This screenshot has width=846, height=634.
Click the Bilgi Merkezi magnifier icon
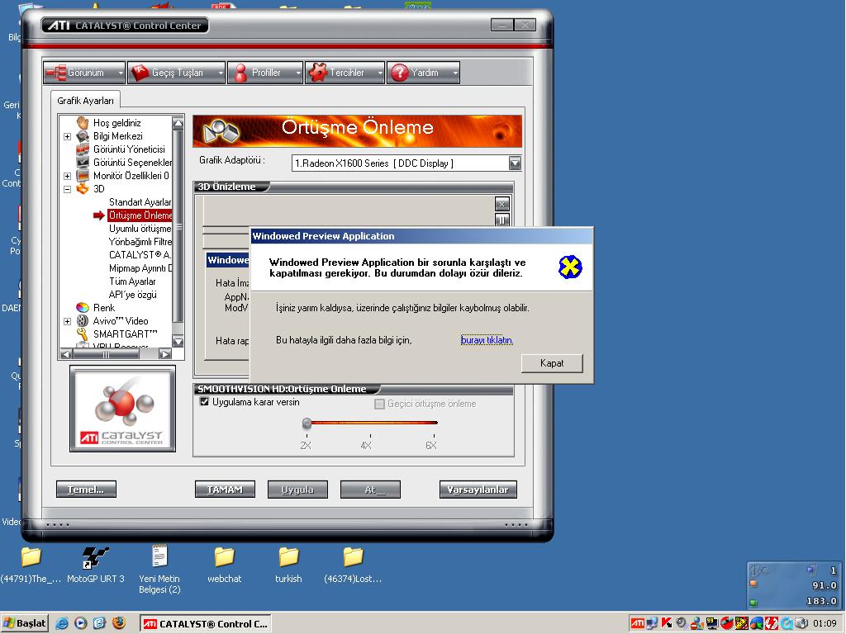[83, 136]
